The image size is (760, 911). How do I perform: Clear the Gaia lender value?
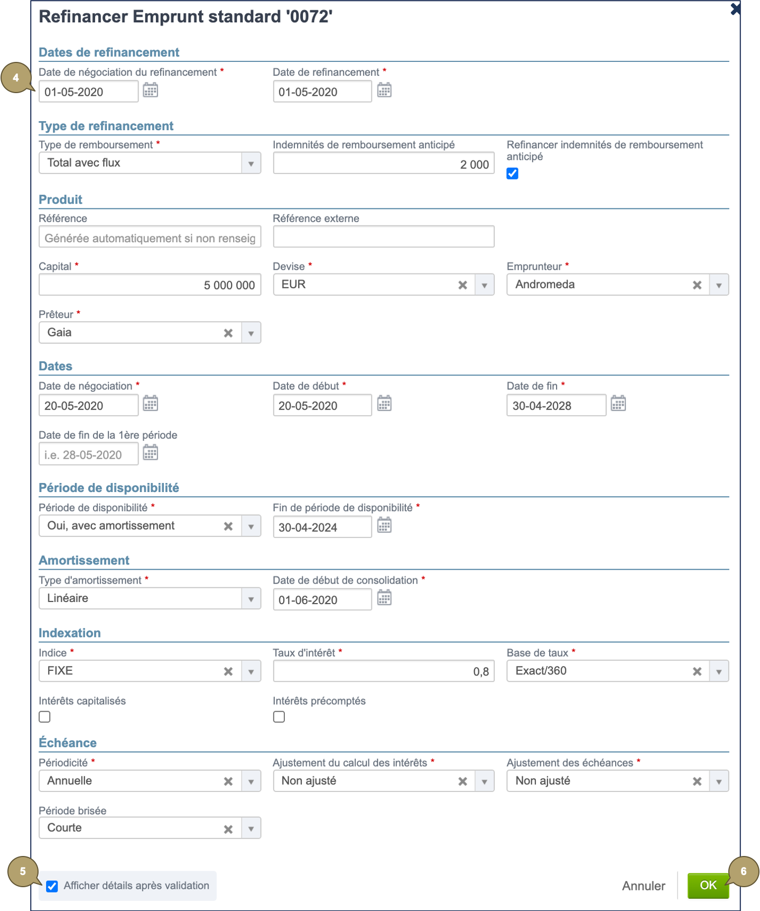point(228,333)
